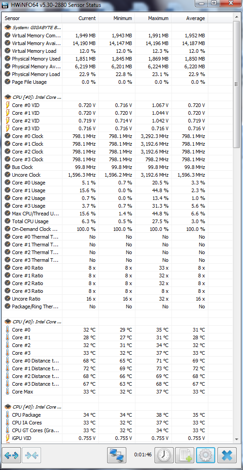This screenshot has width=243, height=470.
Task: Select the Uncore Clock sensor row
Action: 105,175
